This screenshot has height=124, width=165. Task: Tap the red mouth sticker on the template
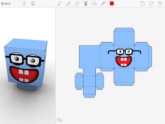pyautogui.click(x=124, y=61)
